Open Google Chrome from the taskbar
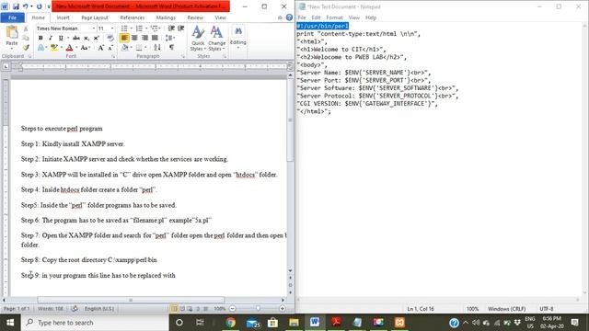 tap(231, 323)
